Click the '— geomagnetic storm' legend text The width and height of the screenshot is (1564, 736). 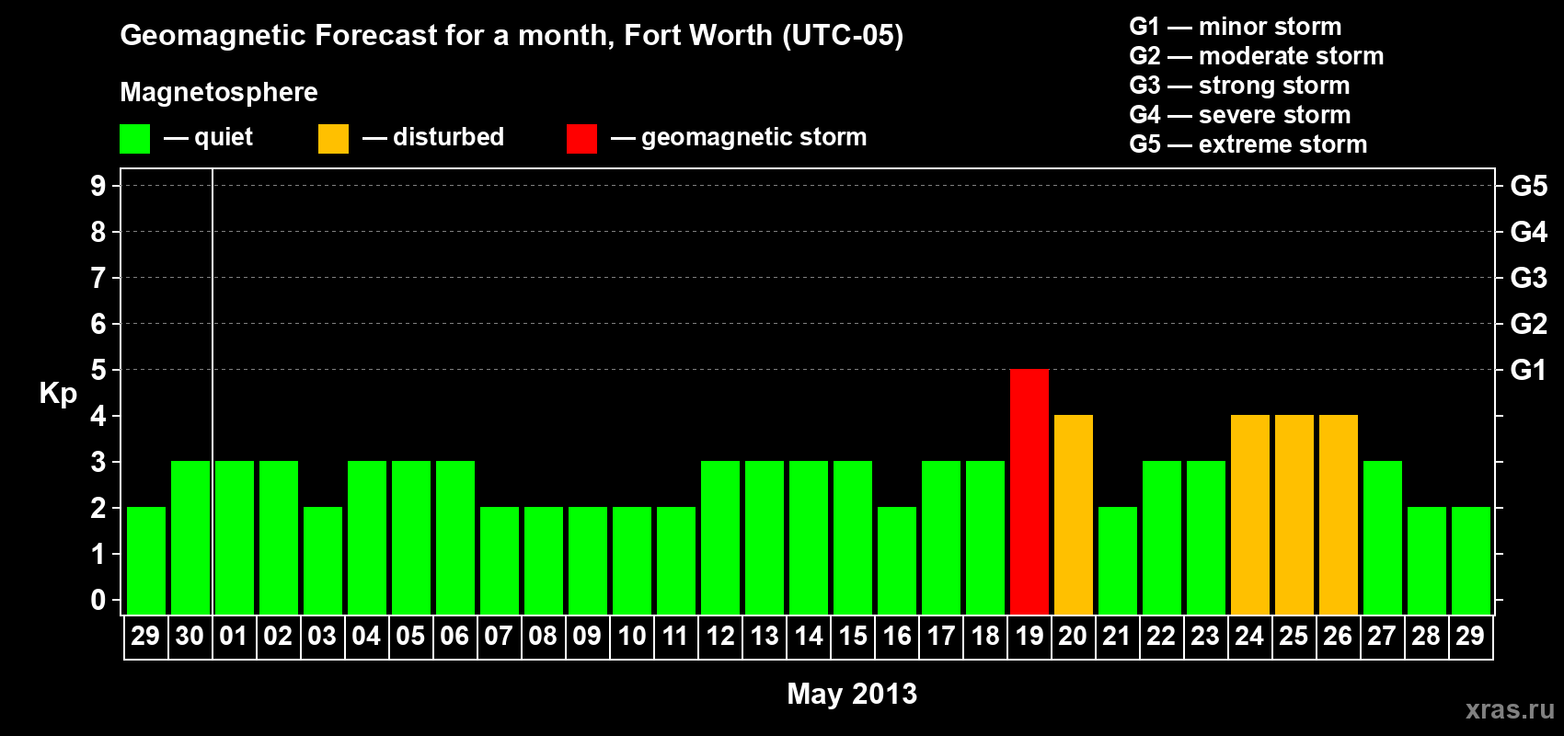[739, 137]
